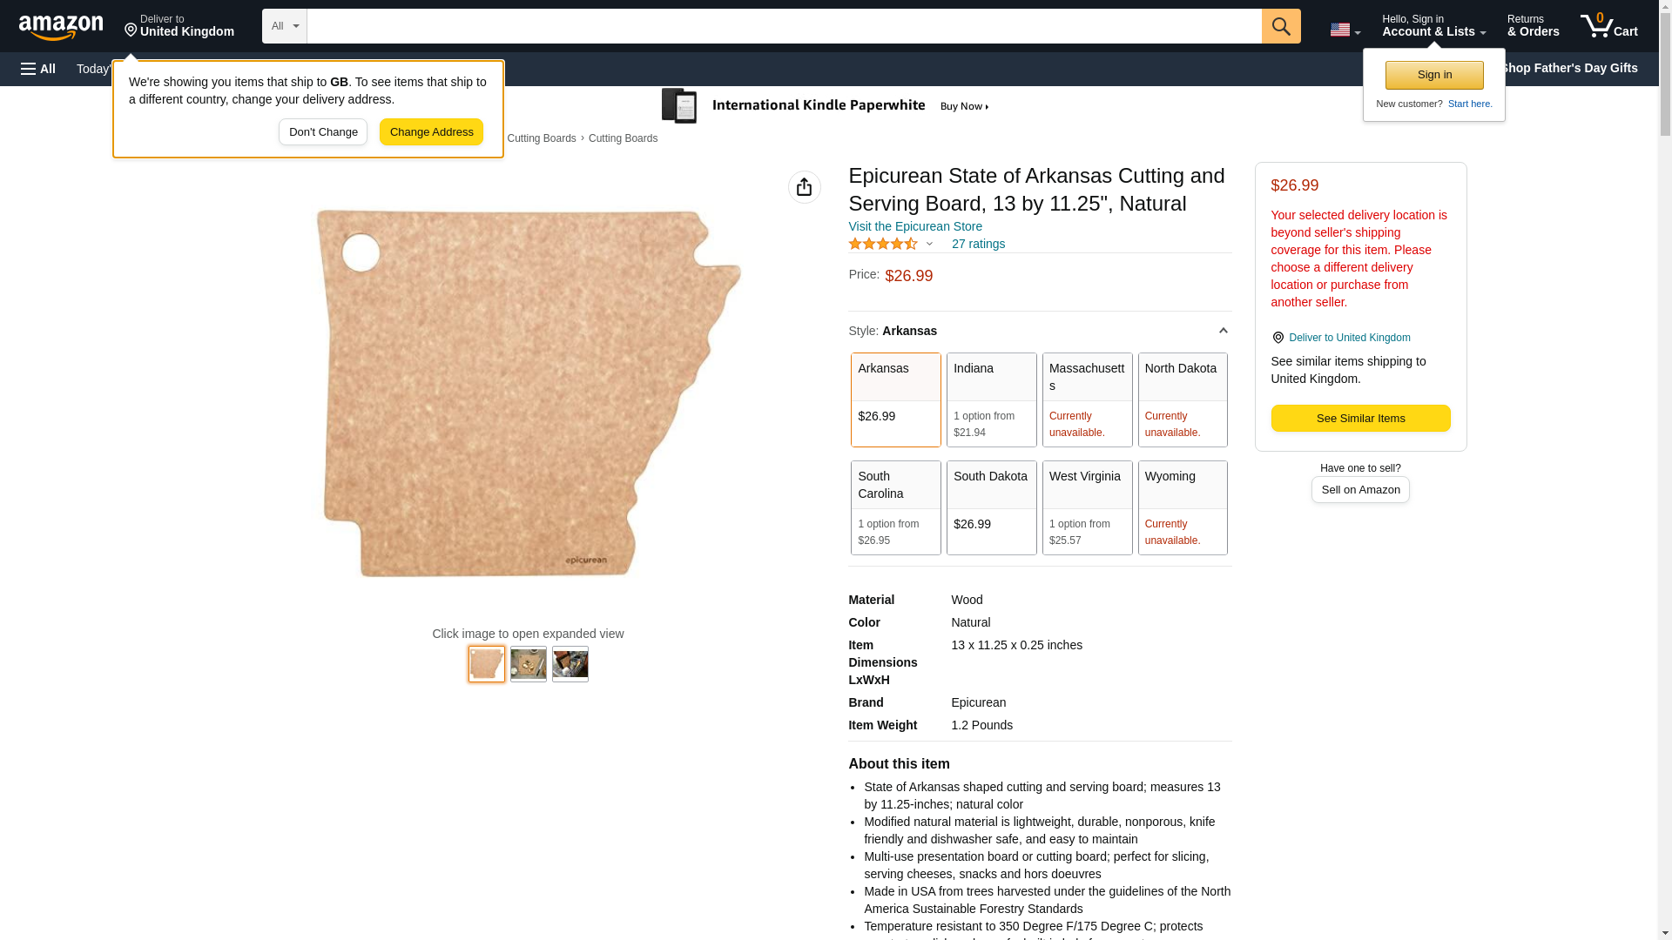Viewport: 1672px width, 940px height.
Task: Click the See Similar Items button
Action: 1360,419
